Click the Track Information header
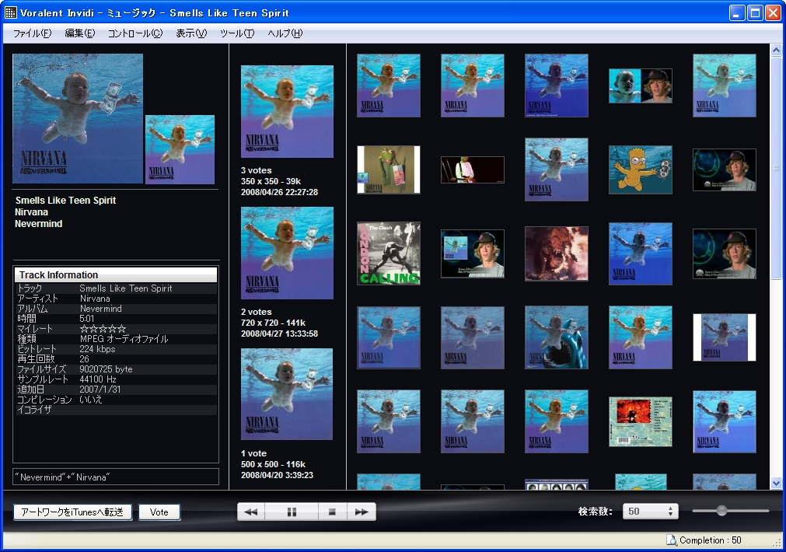This screenshot has height=552, width=786. coord(116,274)
